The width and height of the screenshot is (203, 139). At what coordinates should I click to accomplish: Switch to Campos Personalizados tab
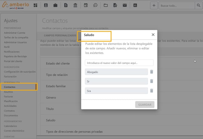tap(60, 35)
